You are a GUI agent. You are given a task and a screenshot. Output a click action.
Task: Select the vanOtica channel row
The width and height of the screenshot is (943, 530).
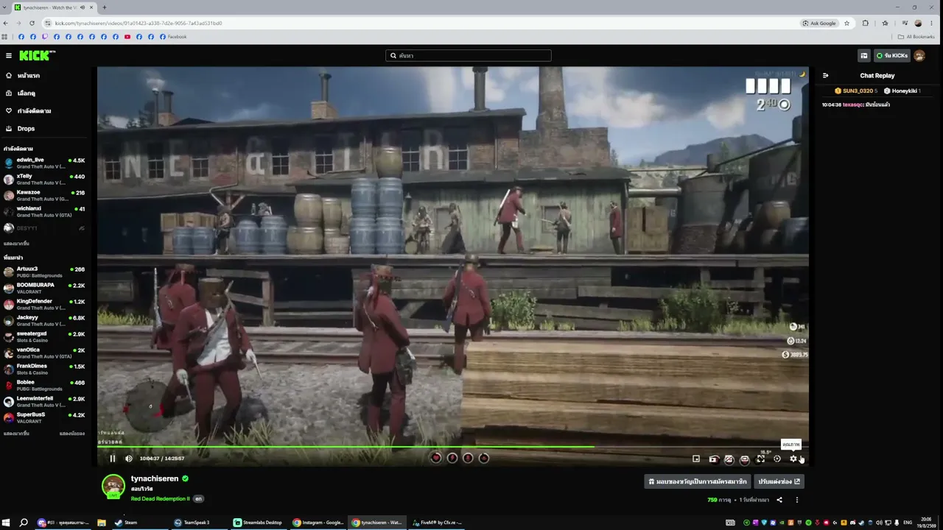[x=44, y=353]
